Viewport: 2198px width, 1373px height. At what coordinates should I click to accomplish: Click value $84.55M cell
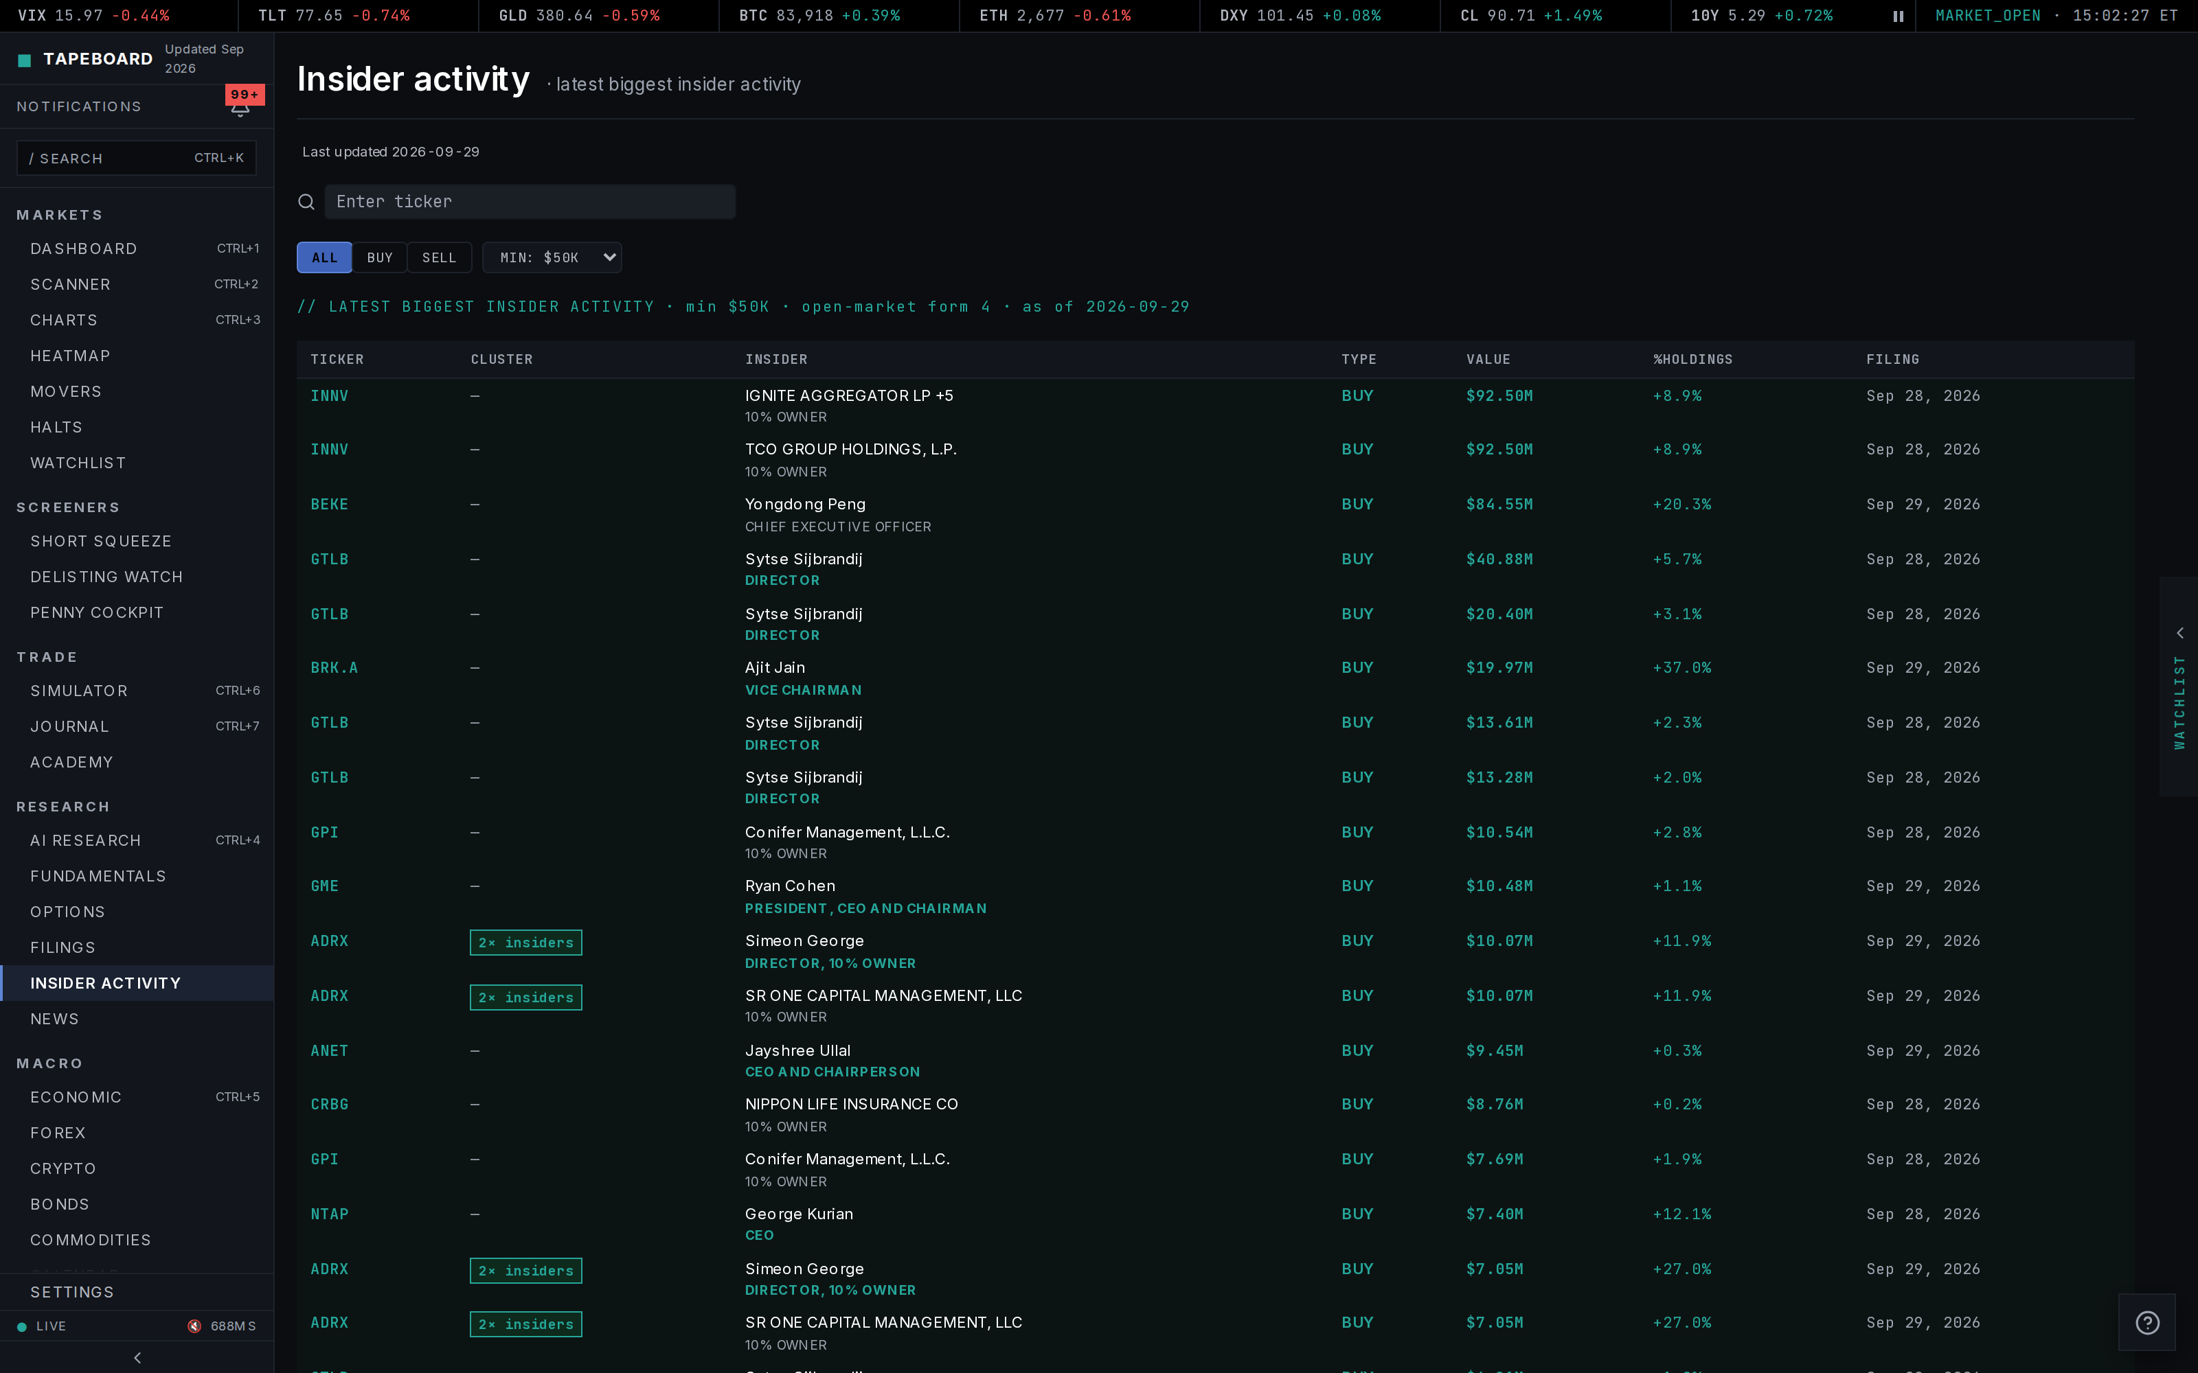(1499, 505)
